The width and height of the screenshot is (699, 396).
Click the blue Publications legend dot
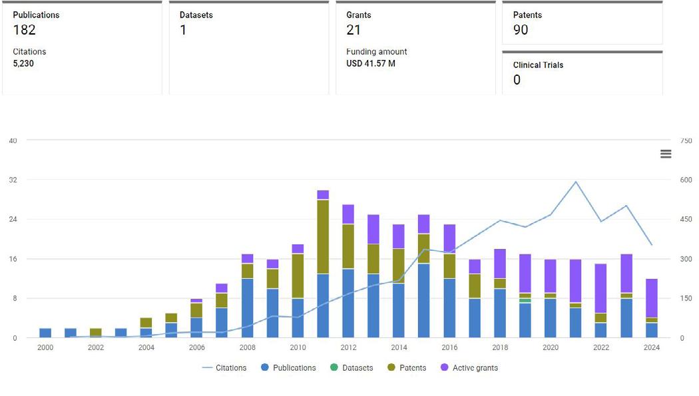[x=265, y=367]
